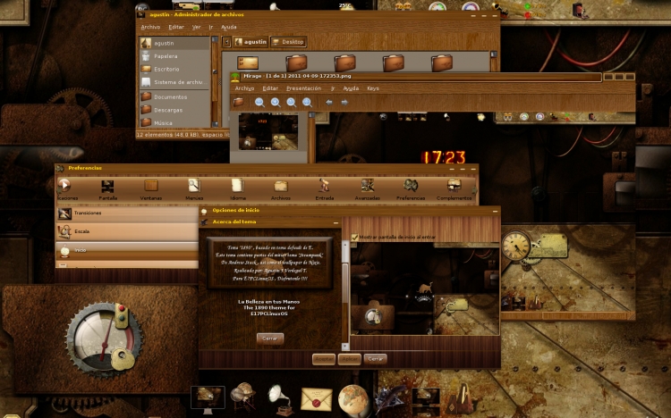
Task: Click Aceptar button in Opciones de inicio
Action: tap(324, 359)
